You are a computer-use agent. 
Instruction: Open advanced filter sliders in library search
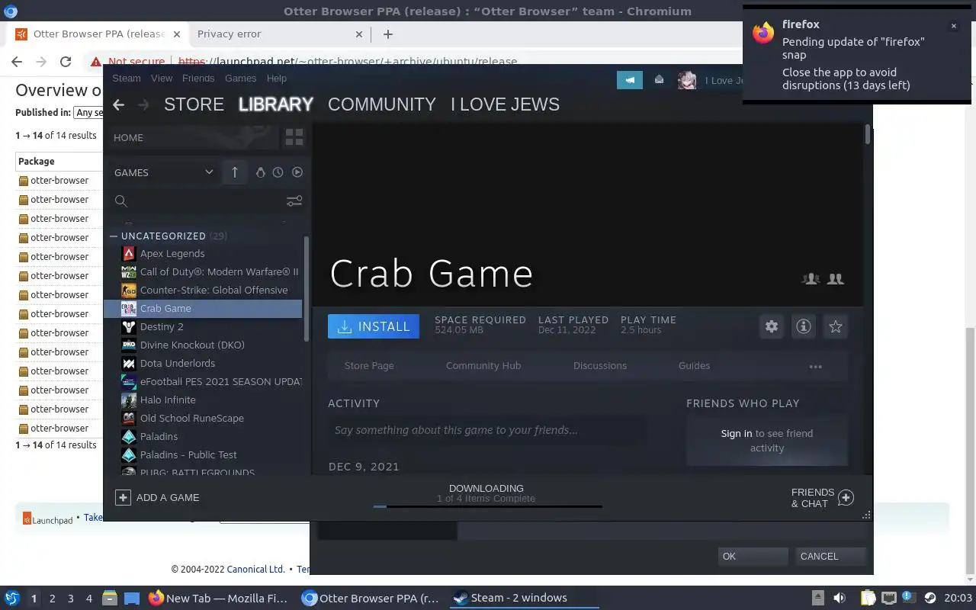(x=294, y=201)
